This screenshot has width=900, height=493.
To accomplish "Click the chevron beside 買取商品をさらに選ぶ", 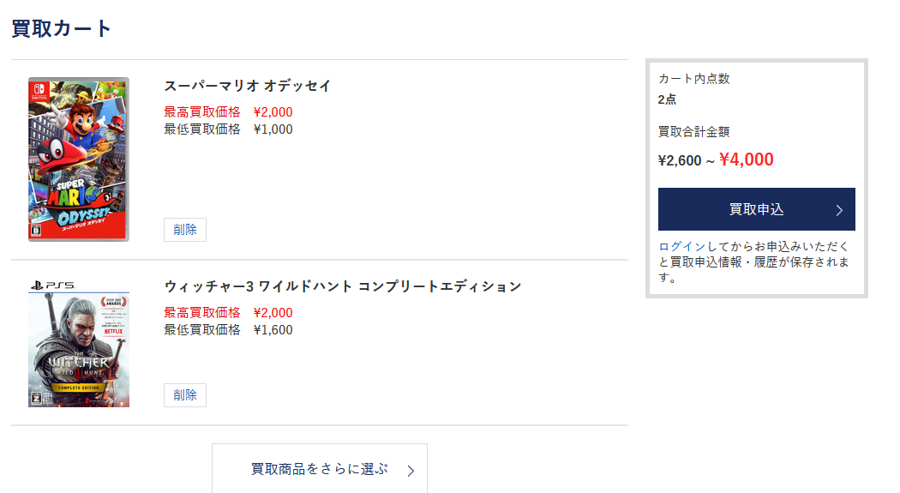I will click(x=411, y=470).
